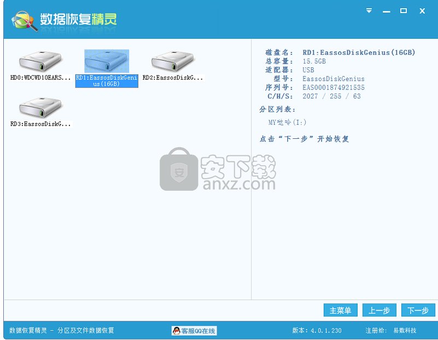Select the HD0:WDCWD10EARS disk icon
Viewport: 438px width, 340px height.
click(x=40, y=61)
